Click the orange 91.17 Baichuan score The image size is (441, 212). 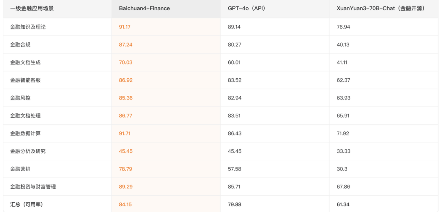[x=125, y=27]
